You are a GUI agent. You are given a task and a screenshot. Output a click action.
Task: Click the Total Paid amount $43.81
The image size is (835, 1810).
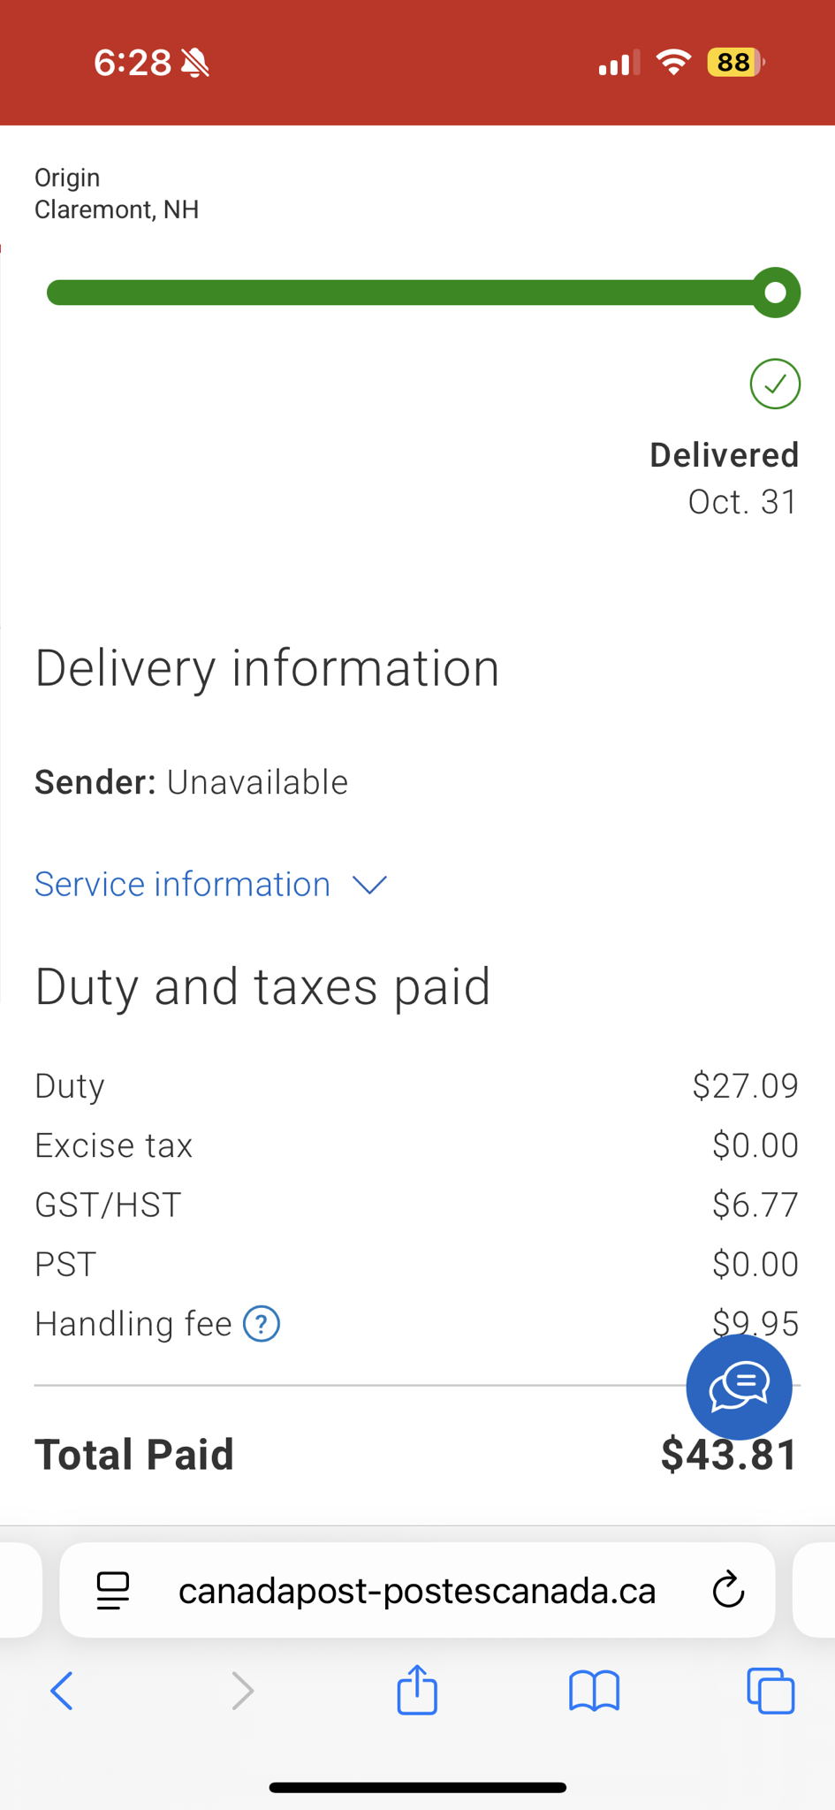click(730, 1455)
